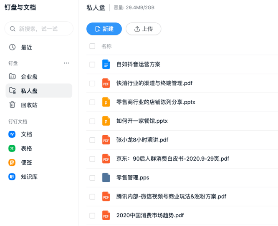Open file 快消行业的渠道与终端管理.pdf
Screen dimensions: 278x226
[154, 83]
